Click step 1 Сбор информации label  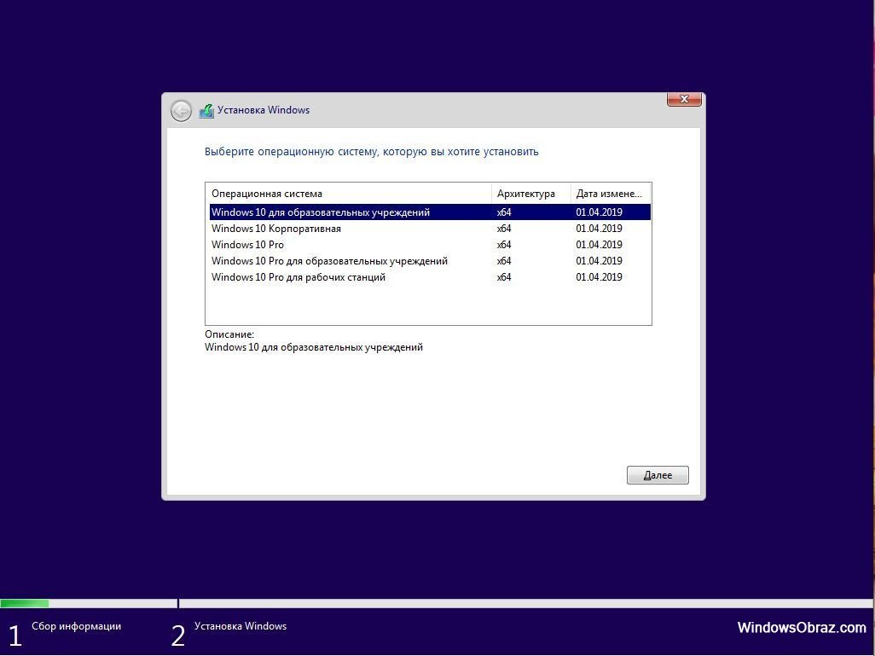77,626
